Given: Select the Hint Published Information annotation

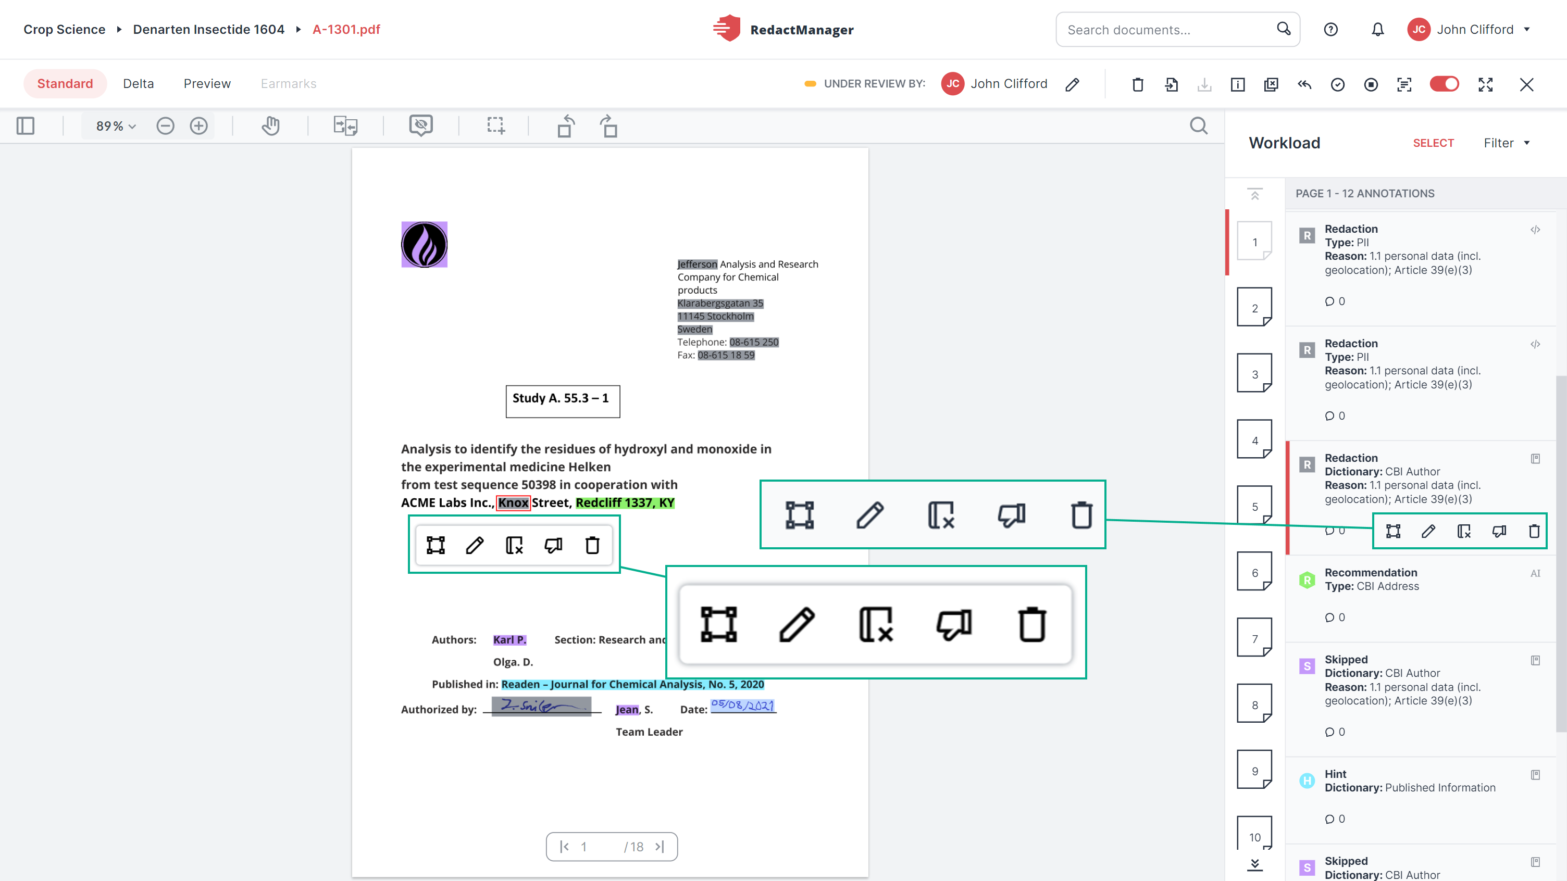Looking at the screenshot, I should (x=1421, y=800).
